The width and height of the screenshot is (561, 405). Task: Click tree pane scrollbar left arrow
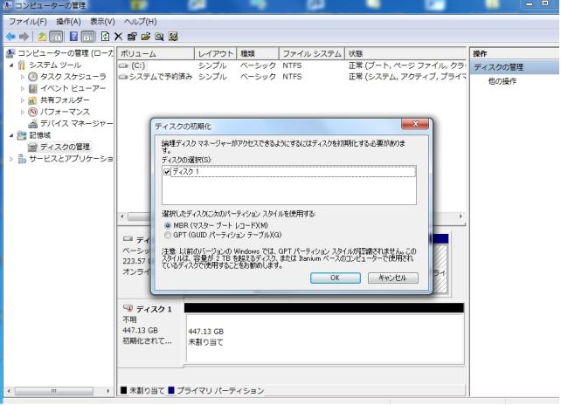click(x=9, y=391)
